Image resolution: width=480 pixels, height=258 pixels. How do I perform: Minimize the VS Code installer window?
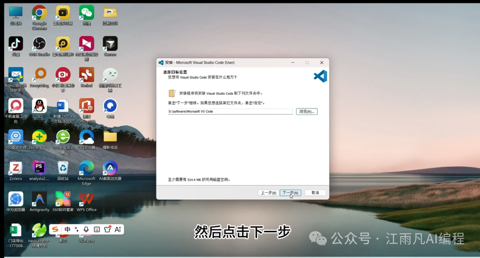(x=292, y=63)
